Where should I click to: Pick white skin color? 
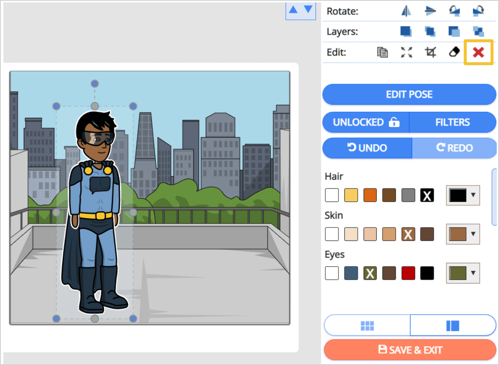click(332, 234)
